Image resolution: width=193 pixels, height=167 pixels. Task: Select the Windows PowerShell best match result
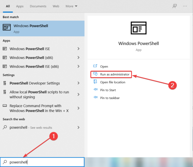coord(42,28)
